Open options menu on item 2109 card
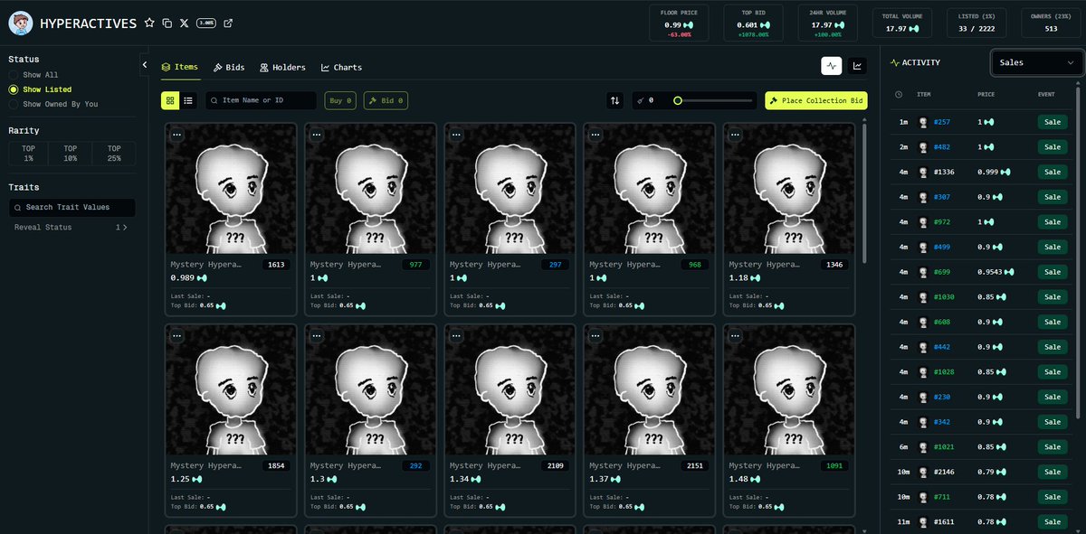Image resolution: width=1086 pixels, height=534 pixels. [456, 335]
